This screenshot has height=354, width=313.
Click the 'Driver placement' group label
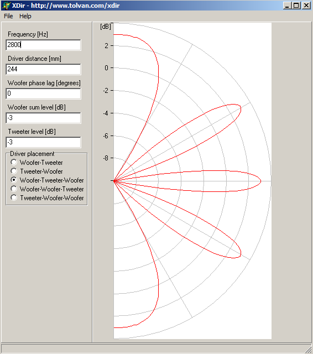[x=32, y=154]
